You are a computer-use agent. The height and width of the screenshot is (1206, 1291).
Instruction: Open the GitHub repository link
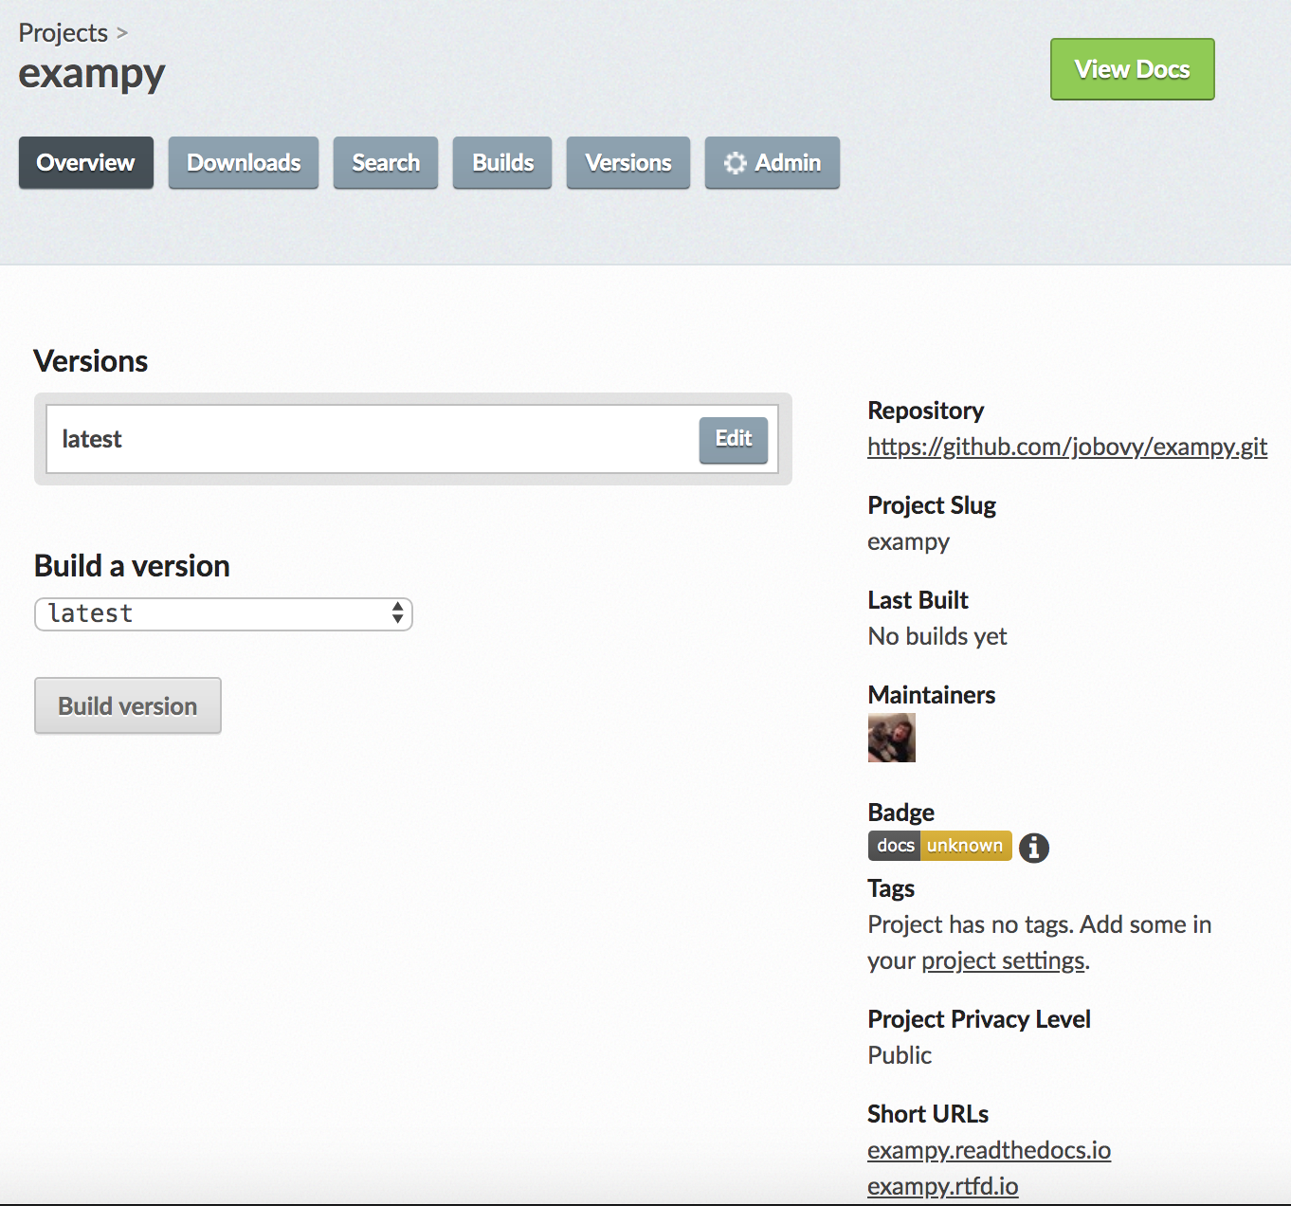1067,447
